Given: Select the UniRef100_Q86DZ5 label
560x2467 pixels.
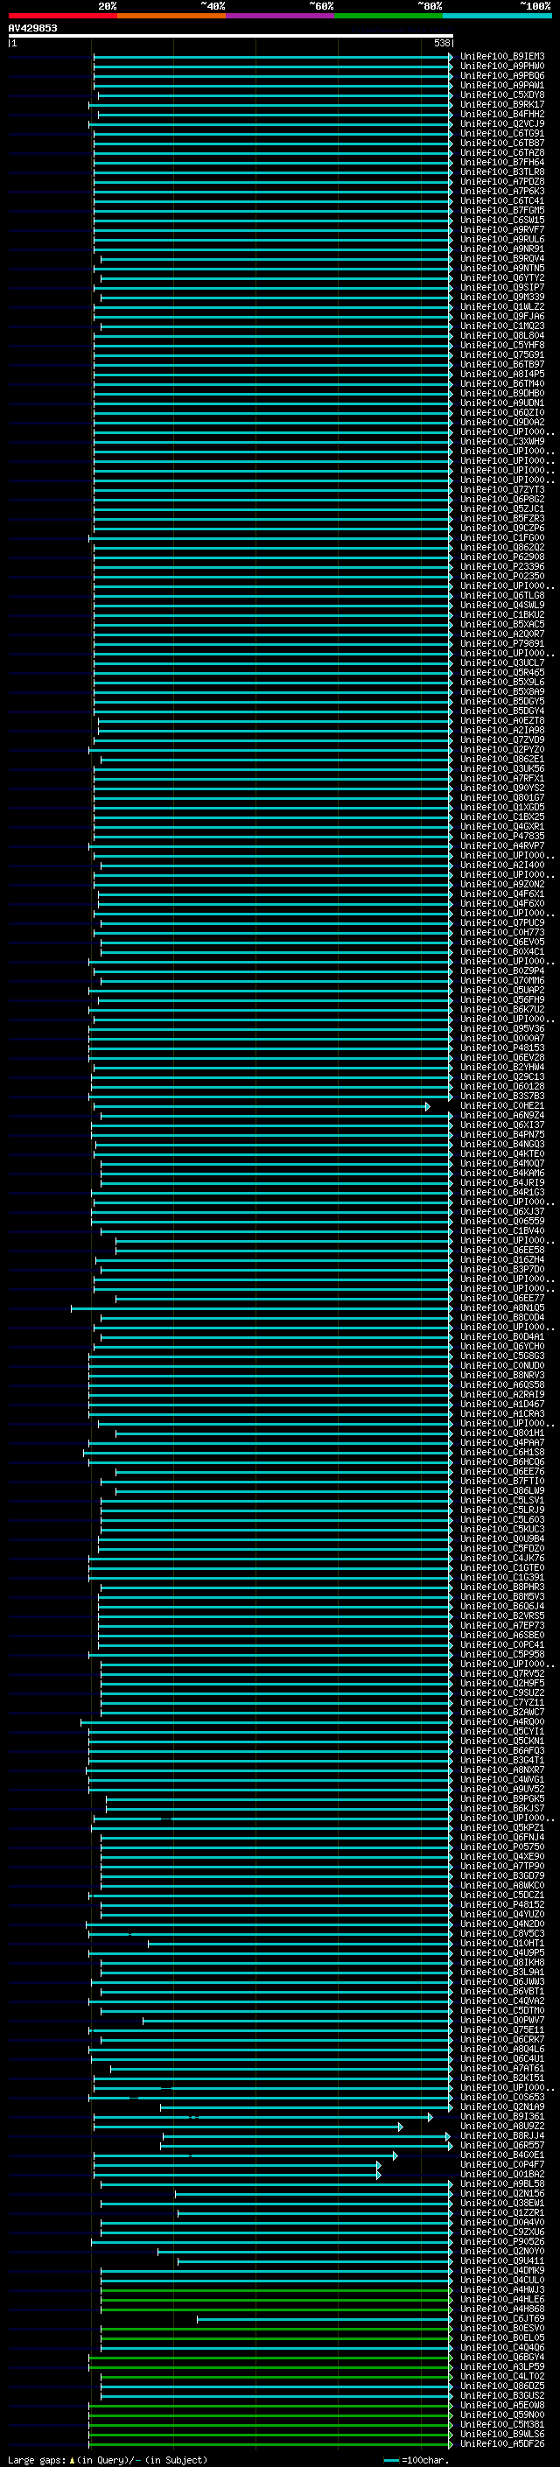Looking at the screenshot, I should [x=502, y=2386].
